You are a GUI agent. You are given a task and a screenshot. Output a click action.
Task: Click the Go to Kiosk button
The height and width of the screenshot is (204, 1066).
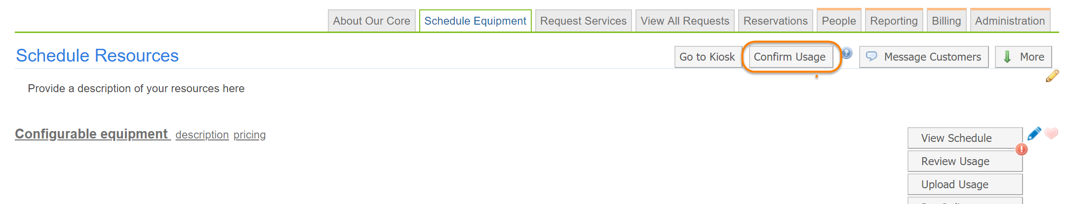tap(707, 57)
